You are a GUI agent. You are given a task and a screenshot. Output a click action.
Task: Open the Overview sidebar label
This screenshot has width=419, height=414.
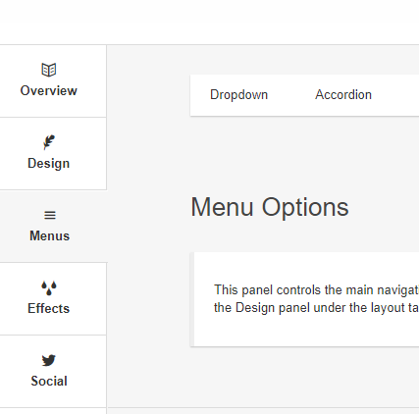click(49, 90)
